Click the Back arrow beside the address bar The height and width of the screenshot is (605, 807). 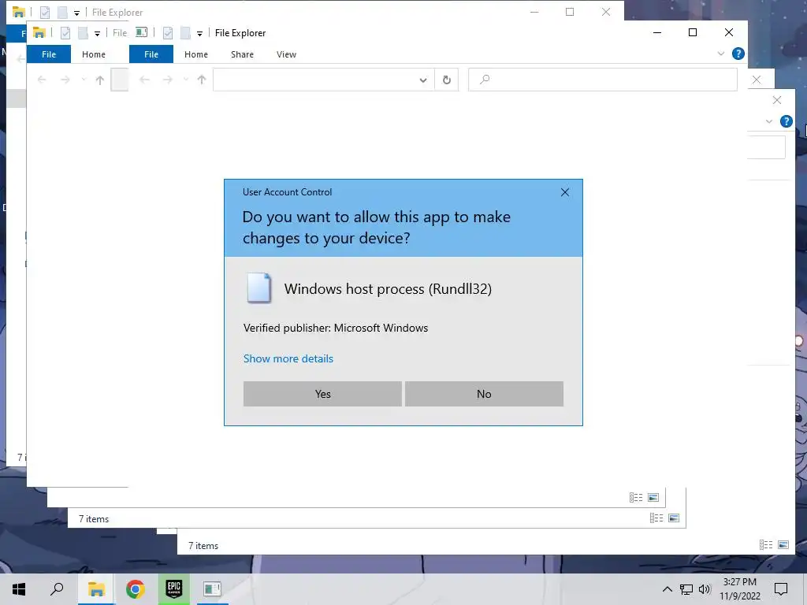pyautogui.click(x=145, y=80)
